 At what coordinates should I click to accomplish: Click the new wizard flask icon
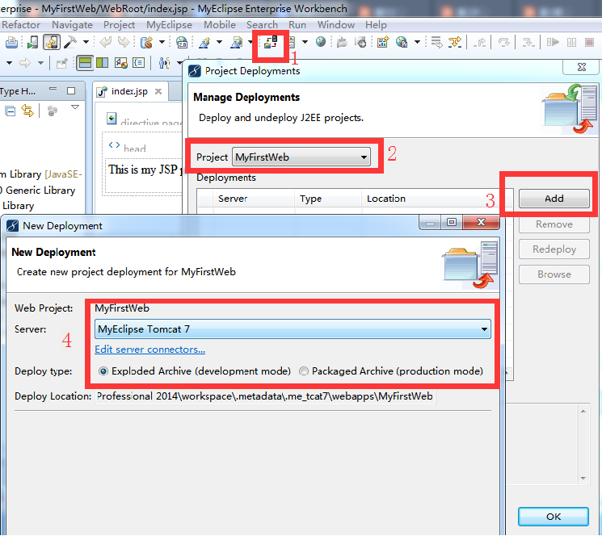point(204,42)
